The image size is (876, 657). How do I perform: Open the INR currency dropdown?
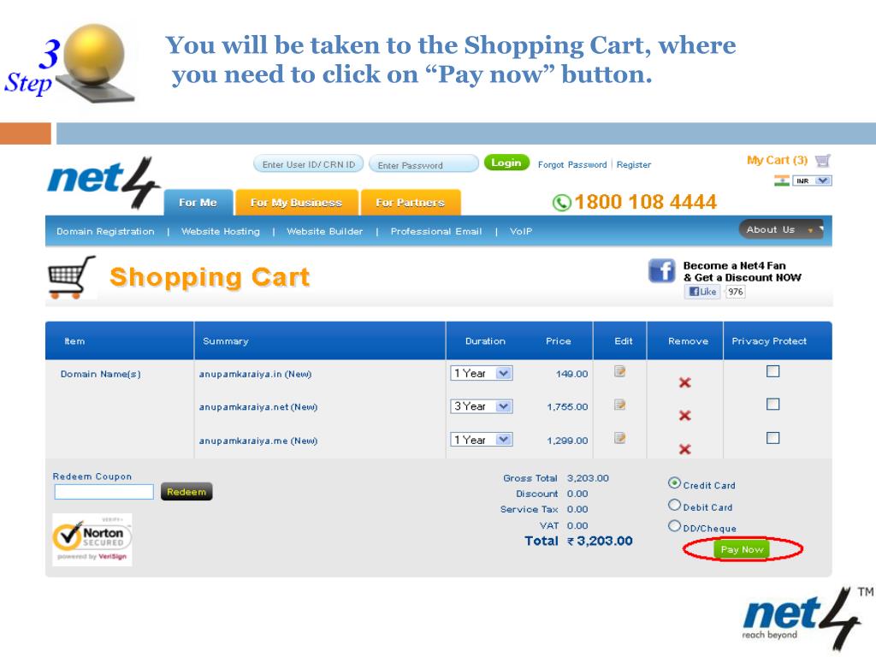pos(812,181)
